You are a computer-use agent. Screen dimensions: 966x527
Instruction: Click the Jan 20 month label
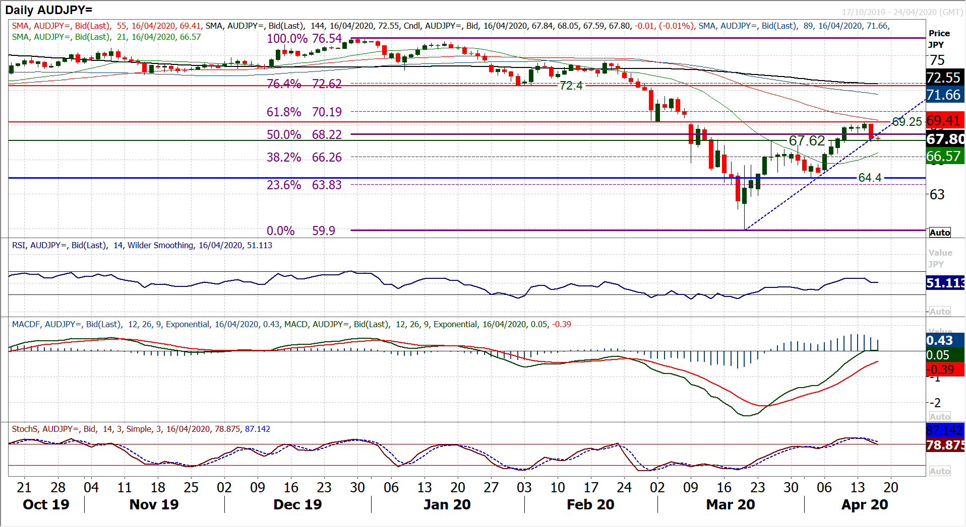pos(447,504)
